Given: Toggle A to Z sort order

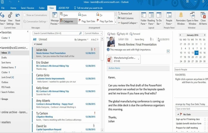Looking at the screenshot, I should point(94,39).
